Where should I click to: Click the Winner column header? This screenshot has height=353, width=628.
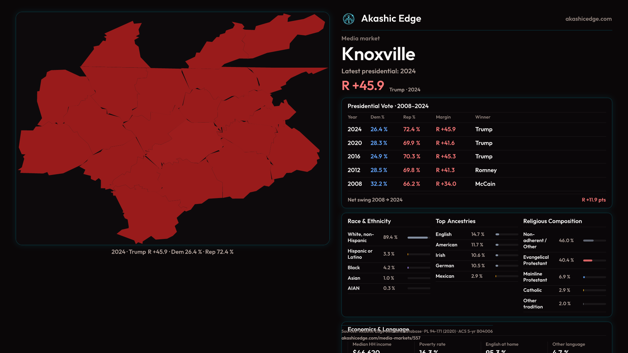pos(482,117)
